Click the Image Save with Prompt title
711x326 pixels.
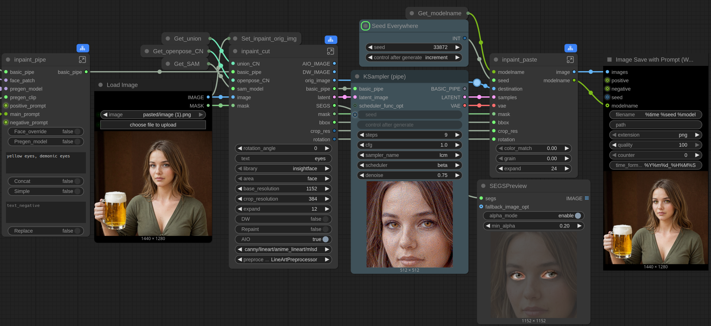click(x=654, y=60)
